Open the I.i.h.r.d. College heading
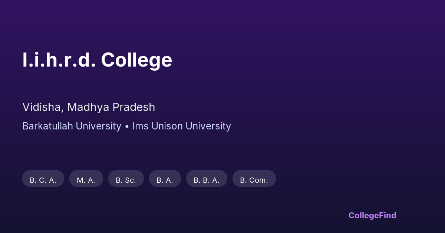The height and width of the screenshot is (233, 445). pos(97,60)
